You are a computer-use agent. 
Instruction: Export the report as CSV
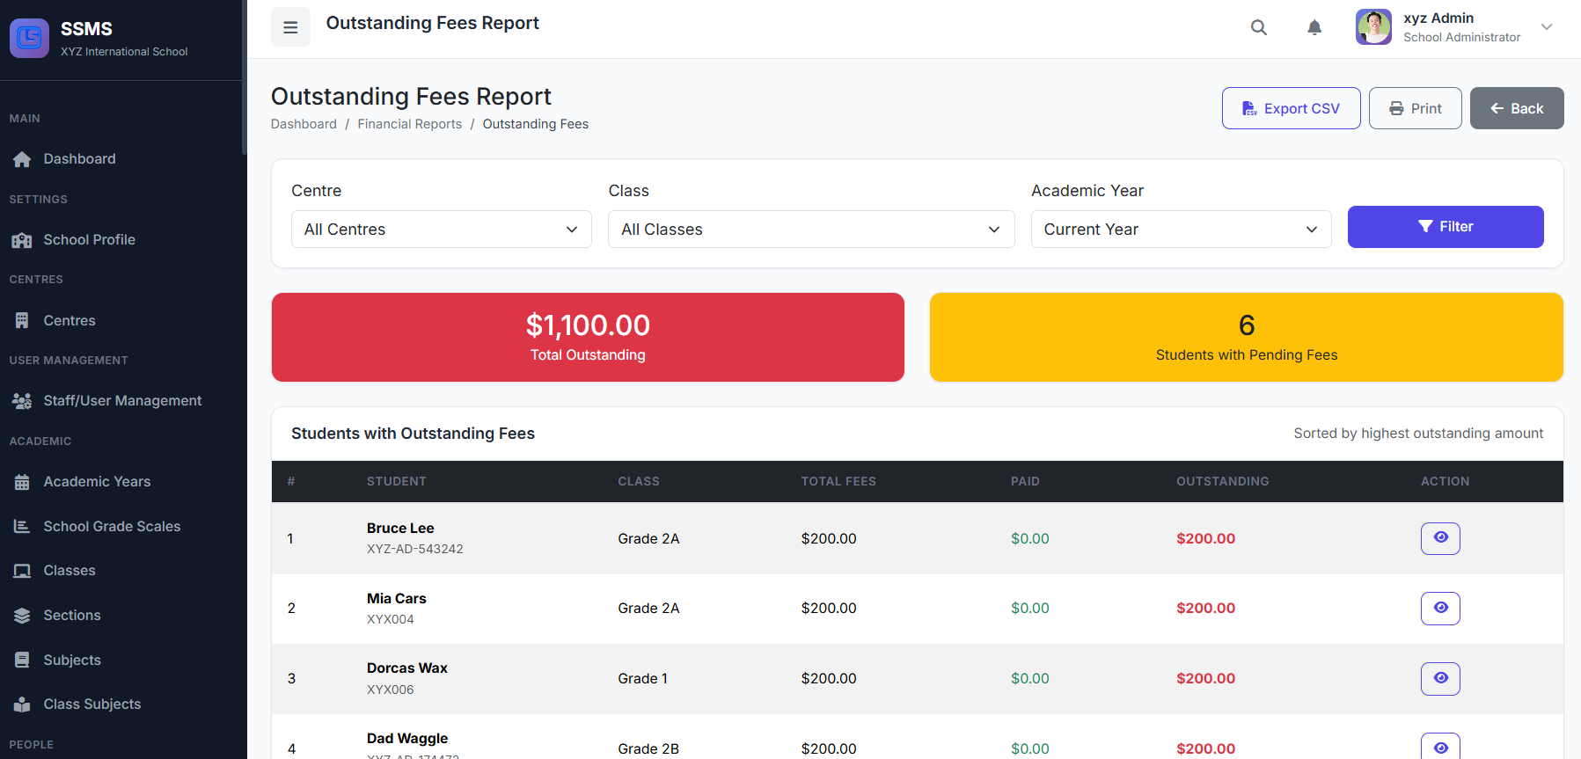coord(1291,108)
